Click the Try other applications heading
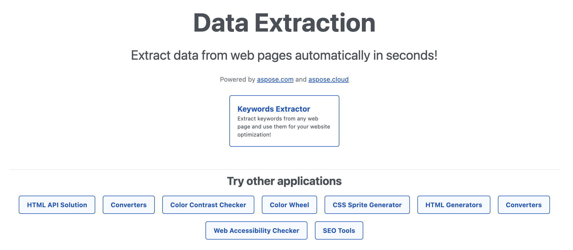Viewport: 573px width, 250px height. pyautogui.click(x=284, y=181)
